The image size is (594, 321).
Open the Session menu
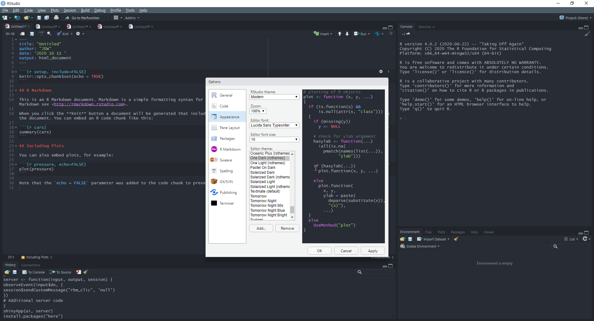[70, 10]
